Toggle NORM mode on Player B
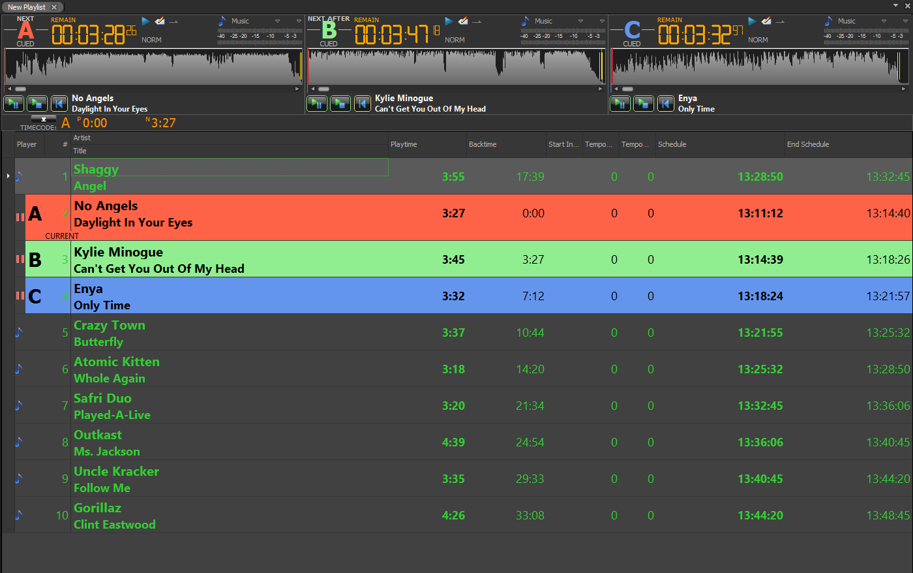Image resolution: width=913 pixels, height=573 pixels. click(455, 40)
